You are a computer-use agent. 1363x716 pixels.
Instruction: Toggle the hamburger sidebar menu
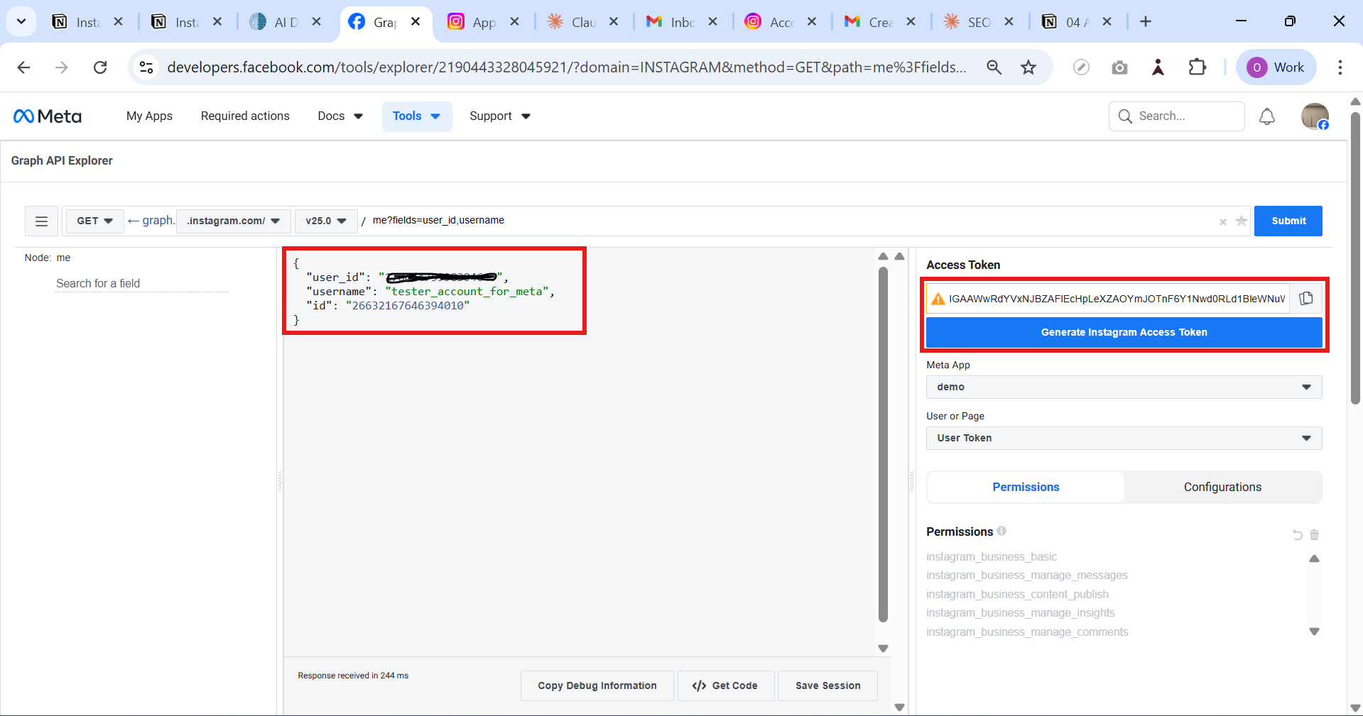click(41, 221)
